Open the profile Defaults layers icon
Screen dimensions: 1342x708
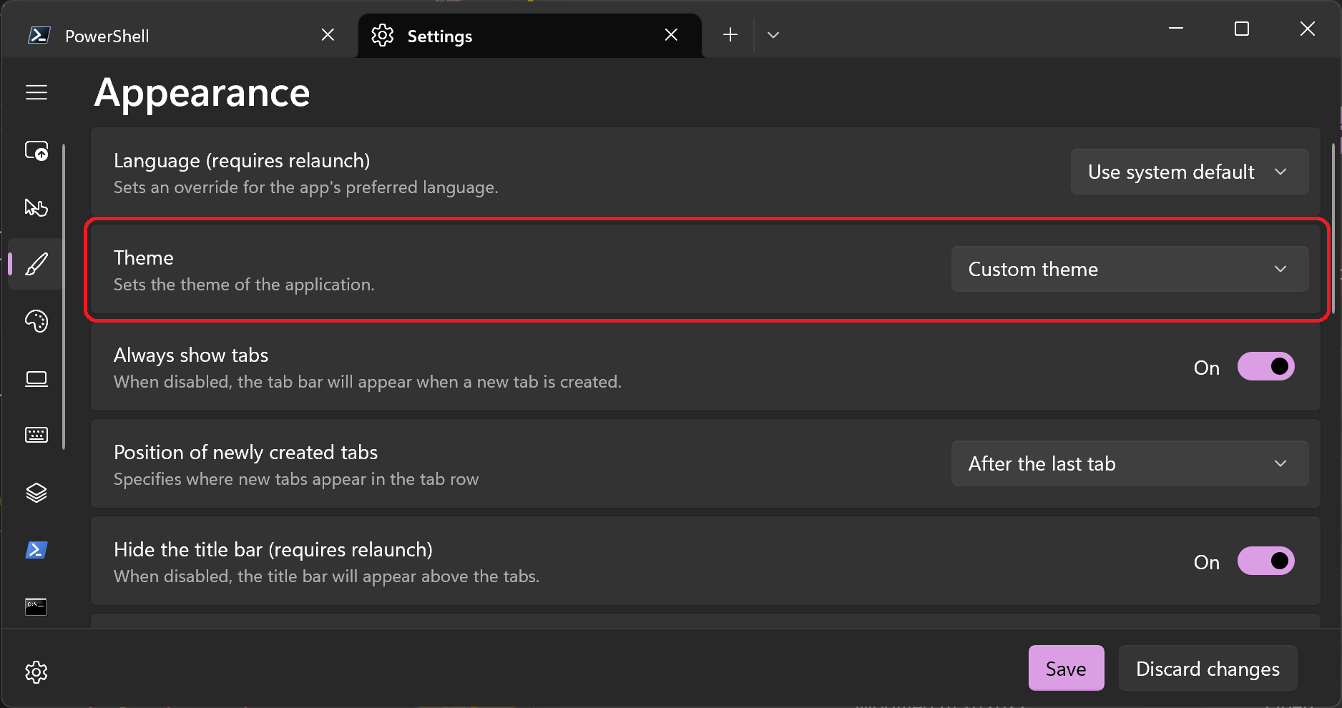pyautogui.click(x=36, y=492)
